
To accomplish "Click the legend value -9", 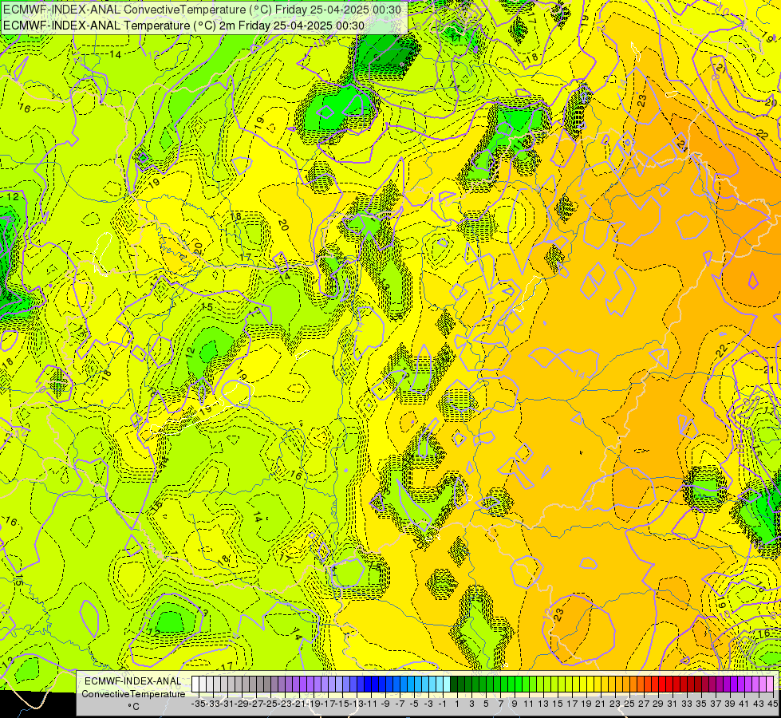I will (385, 704).
